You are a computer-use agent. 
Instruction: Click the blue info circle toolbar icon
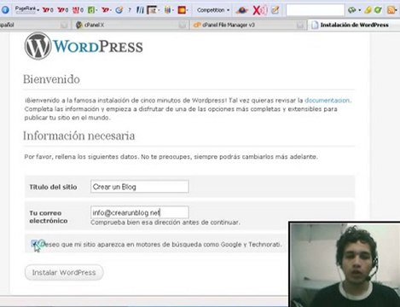(x=5, y=10)
